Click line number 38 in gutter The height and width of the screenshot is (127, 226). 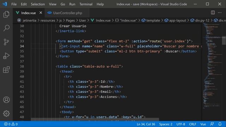22,66
